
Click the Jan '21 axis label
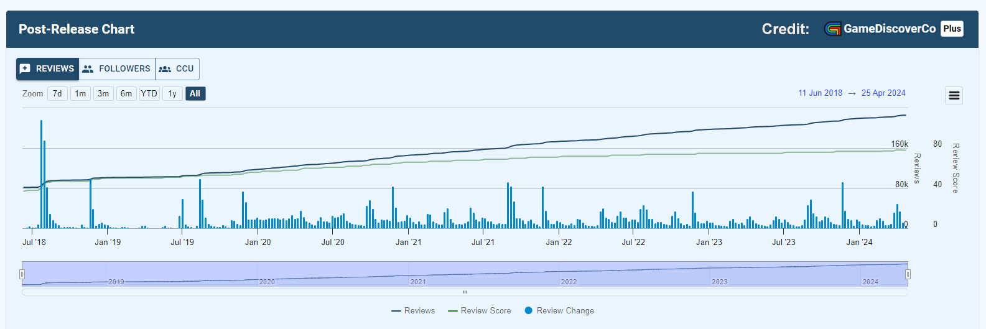pos(409,243)
